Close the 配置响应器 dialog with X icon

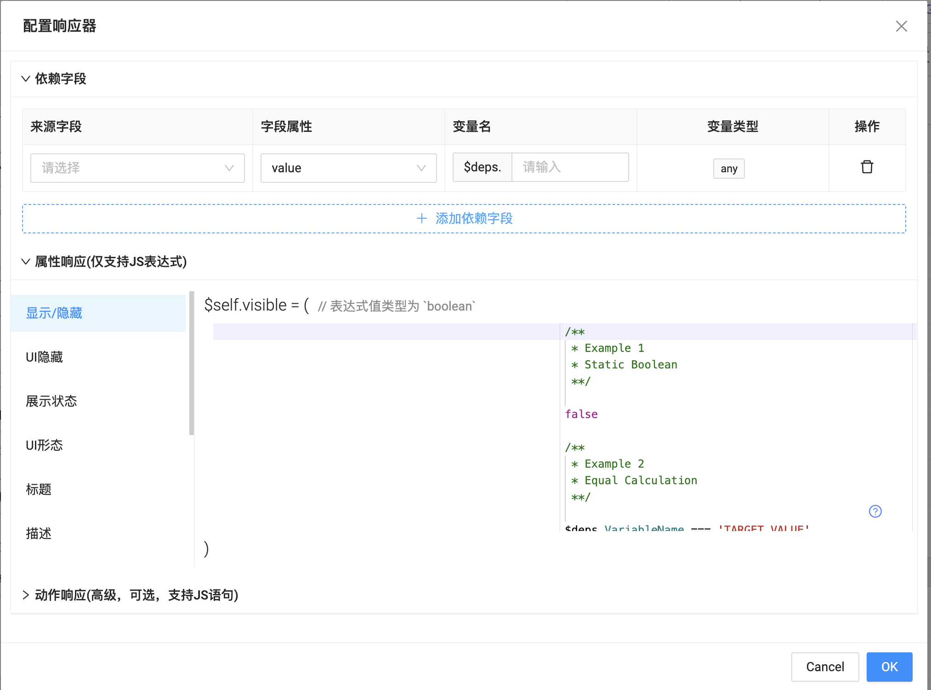point(901,26)
